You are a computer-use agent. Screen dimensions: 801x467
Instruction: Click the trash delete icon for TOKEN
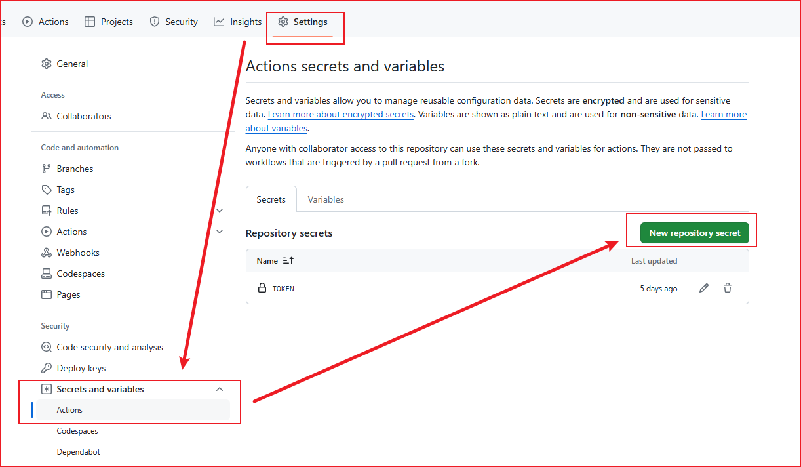point(728,288)
